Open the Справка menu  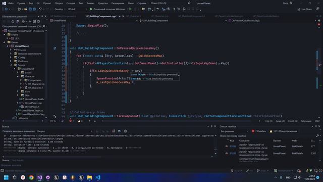pos(142,4)
